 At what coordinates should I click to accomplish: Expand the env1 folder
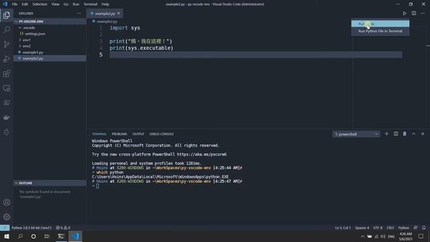pos(50,40)
